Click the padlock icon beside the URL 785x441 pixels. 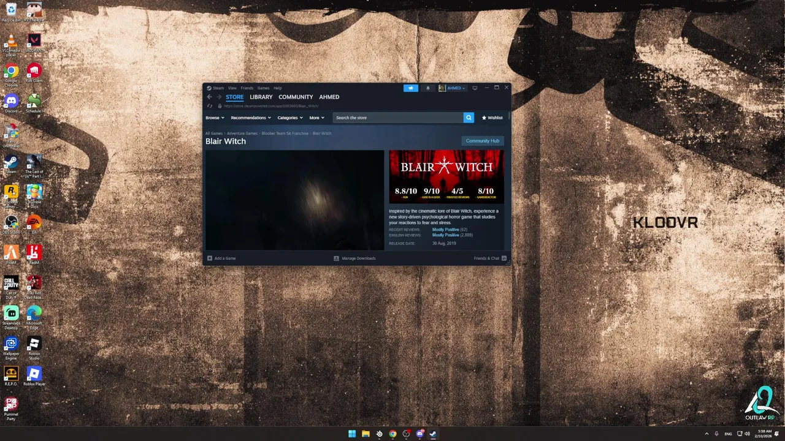(x=220, y=106)
